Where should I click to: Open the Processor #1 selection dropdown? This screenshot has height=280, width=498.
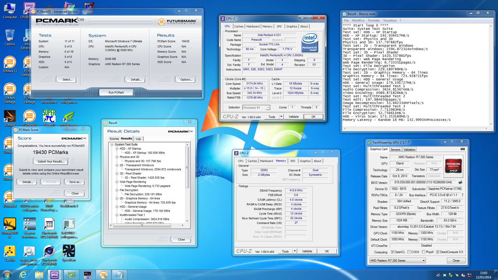[256, 107]
